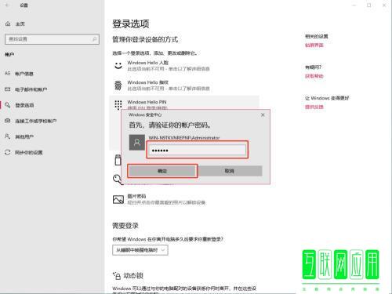Viewport: 392px width, 294px height.
Task: Open 连接工作或学校帐户 in sidebar
Action: tap(35, 121)
